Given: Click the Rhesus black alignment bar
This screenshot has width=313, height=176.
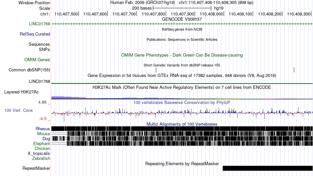Looking at the screenshot, I should coord(182,129).
